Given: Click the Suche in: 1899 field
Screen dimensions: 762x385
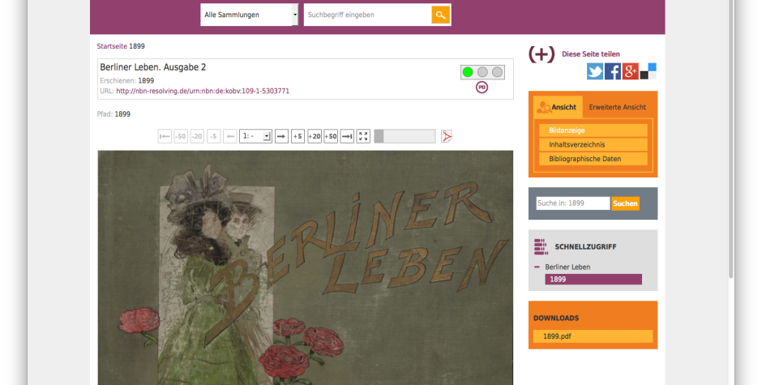Looking at the screenshot, I should (x=572, y=203).
